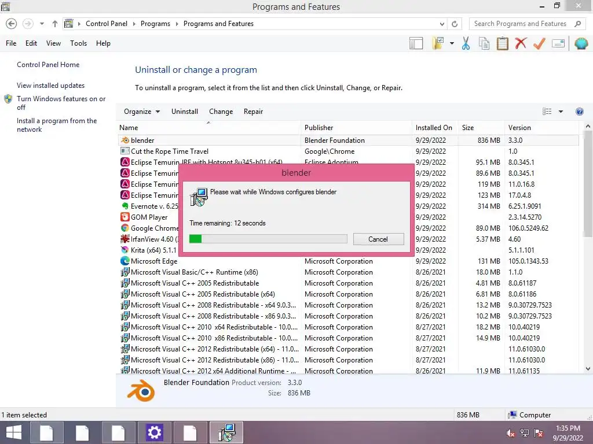Click the gear Settings taskbar icon

[x=154, y=432]
